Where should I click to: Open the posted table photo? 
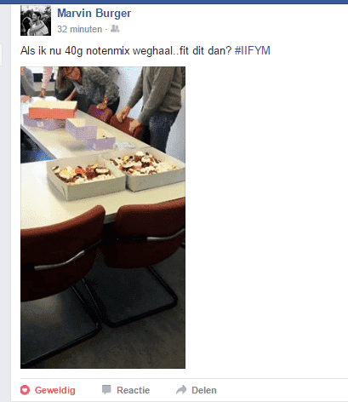pyautogui.click(x=103, y=217)
